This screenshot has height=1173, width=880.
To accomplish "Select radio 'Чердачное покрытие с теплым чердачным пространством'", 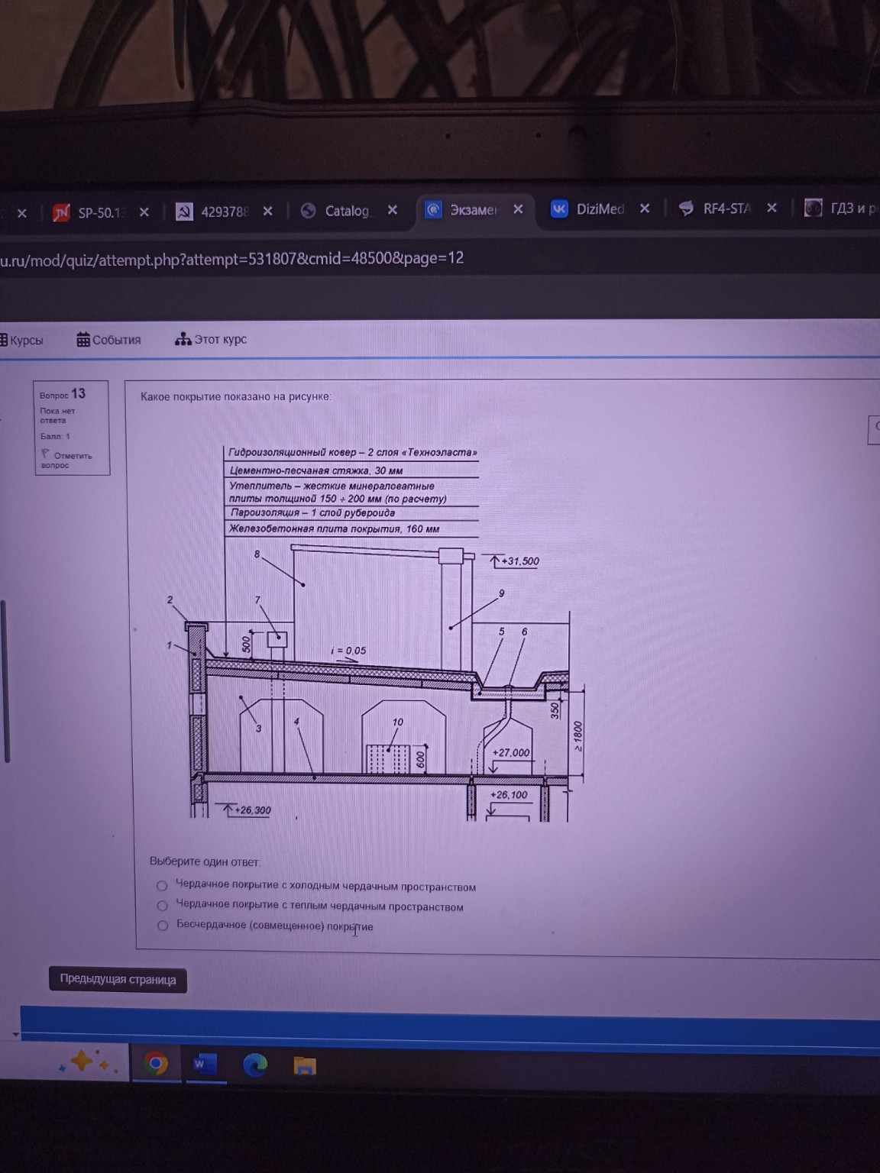I will [162, 906].
